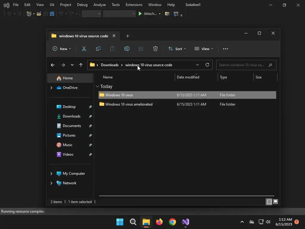Show hidden system tray icons
This screenshot has width=305, height=229.
click(x=242, y=222)
